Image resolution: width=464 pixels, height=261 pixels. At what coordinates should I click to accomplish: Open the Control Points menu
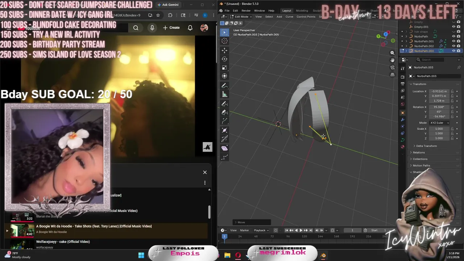[x=306, y=17]
